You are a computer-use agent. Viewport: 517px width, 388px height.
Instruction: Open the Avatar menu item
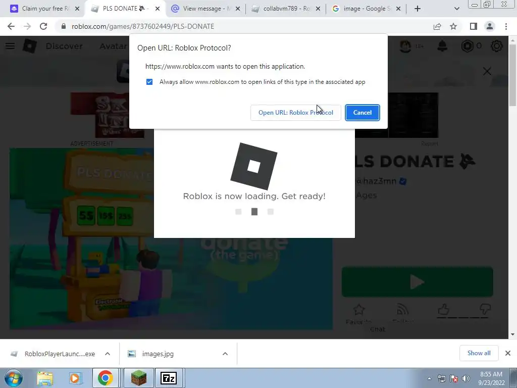tap(113, 46)
